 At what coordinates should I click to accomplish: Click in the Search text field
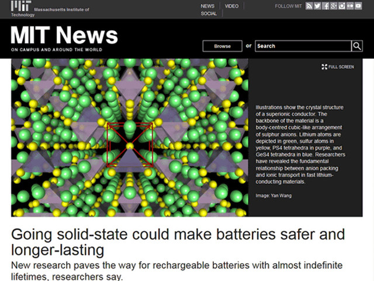tap(302, 46)
